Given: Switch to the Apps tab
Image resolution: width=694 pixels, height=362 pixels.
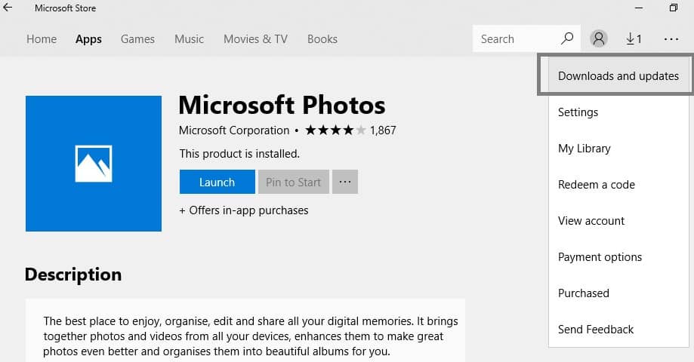Looking at the screenshot, I should (88, 39).
